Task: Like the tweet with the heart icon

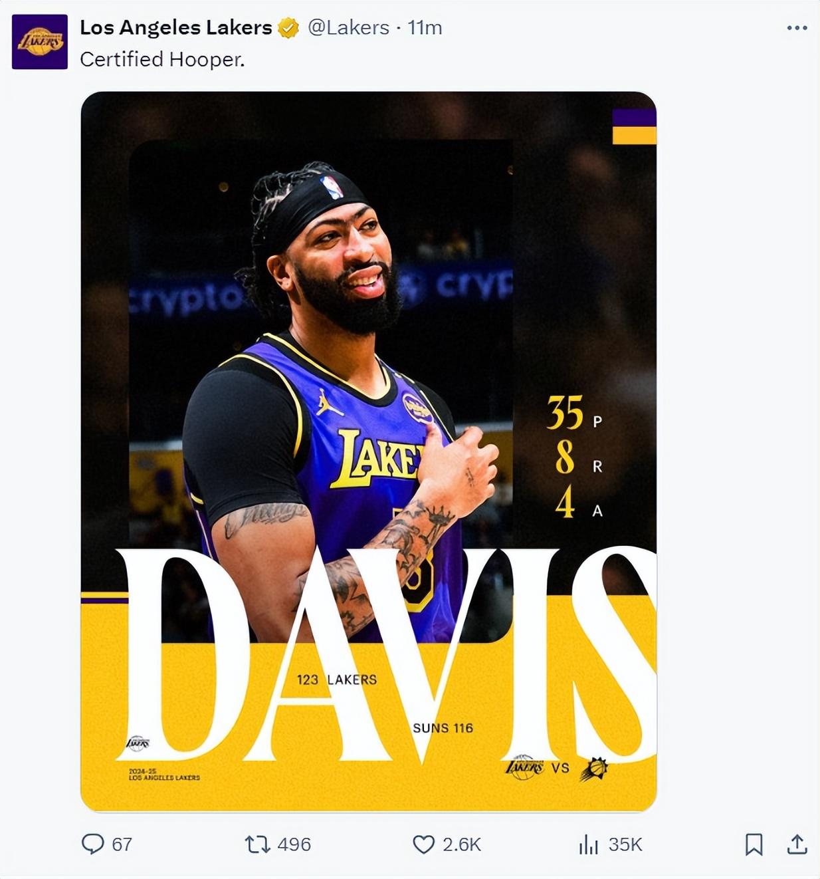Action: (423, 844)
